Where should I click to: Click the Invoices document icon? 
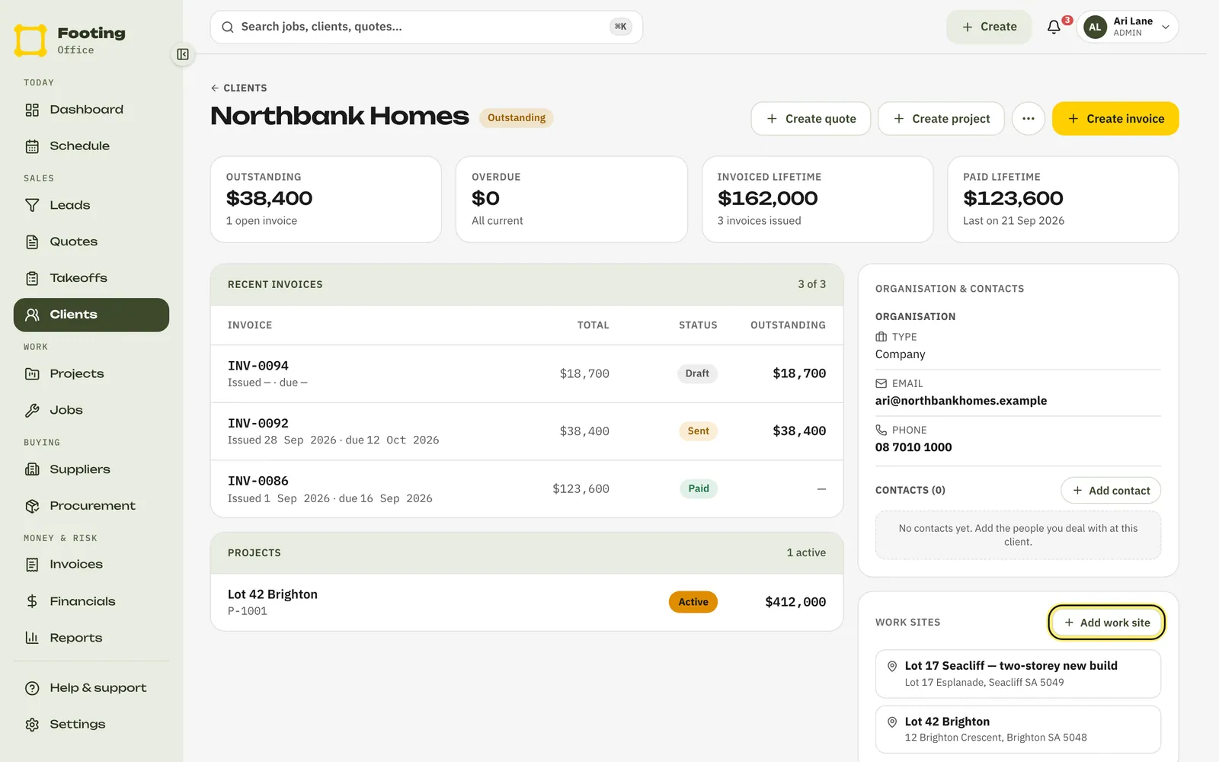point(32,565)
